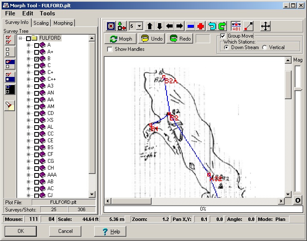
Task: Select the Down Stream radio button
Action: (227, 47)
